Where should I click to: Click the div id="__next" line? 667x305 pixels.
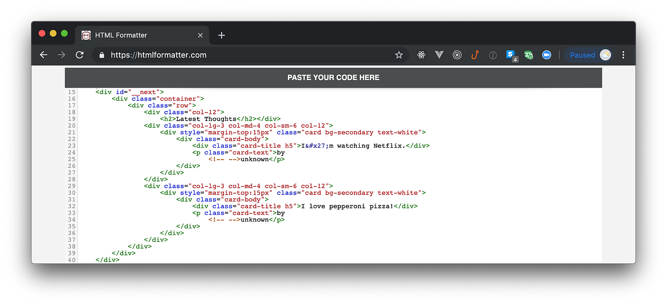[x=130, y=92]
